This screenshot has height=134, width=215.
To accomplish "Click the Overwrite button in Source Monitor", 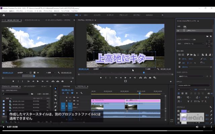I will point(58,81).
